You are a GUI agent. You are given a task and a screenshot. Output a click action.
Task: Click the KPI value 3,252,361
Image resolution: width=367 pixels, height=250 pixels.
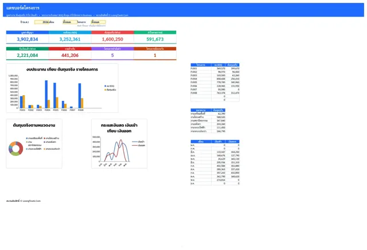pyautogui.click(x=70, y=39)
